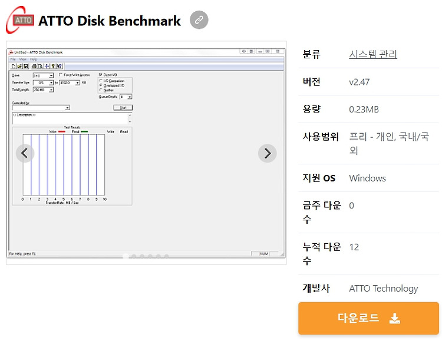Open the Help menu in ATTO window

pos(34,59)
